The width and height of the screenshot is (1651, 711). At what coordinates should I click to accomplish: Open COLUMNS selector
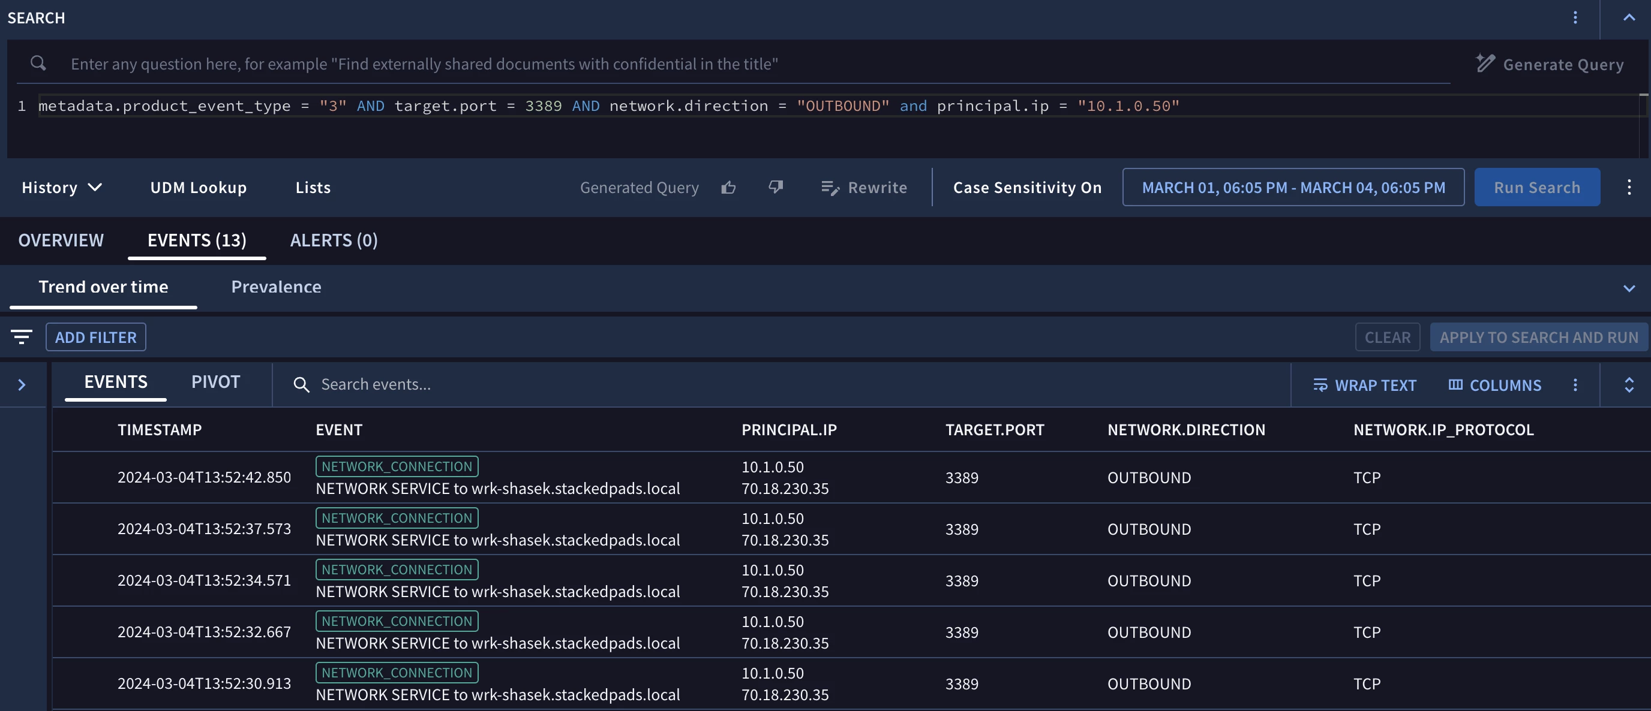(x=1494, y=385)
